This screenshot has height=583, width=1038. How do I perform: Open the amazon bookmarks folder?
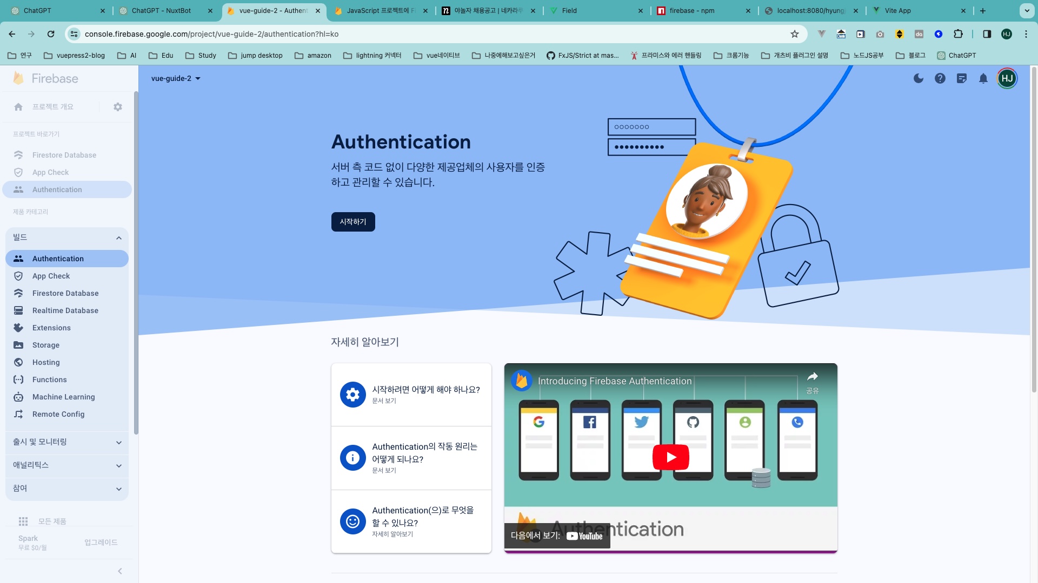point(313,56)
